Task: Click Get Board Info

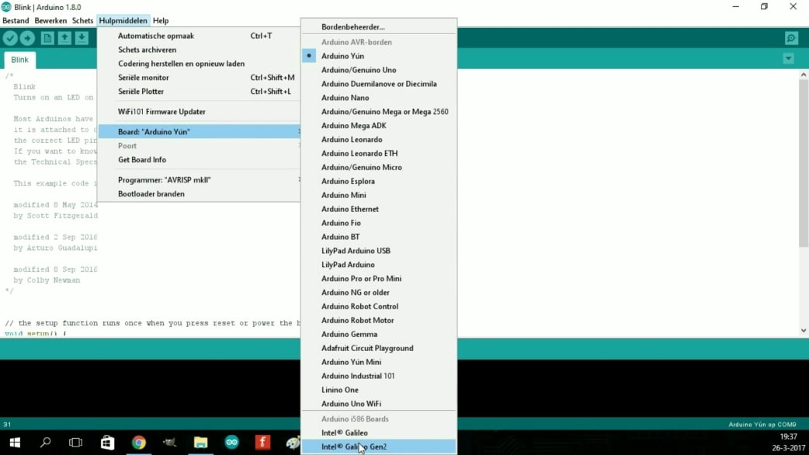Action: tap(200, 159)
